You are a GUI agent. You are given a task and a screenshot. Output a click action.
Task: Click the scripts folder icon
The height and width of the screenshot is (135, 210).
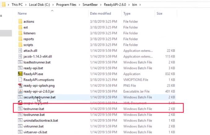20,45
